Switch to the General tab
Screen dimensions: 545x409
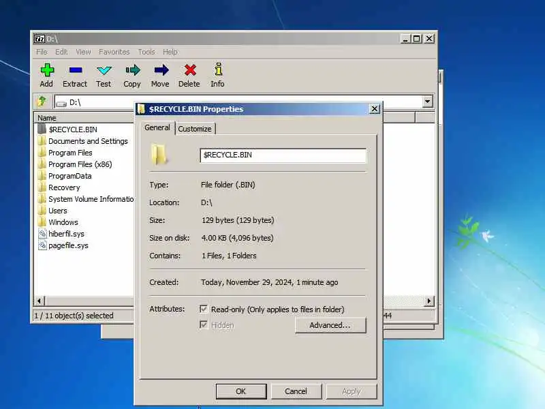pos(157,127)
